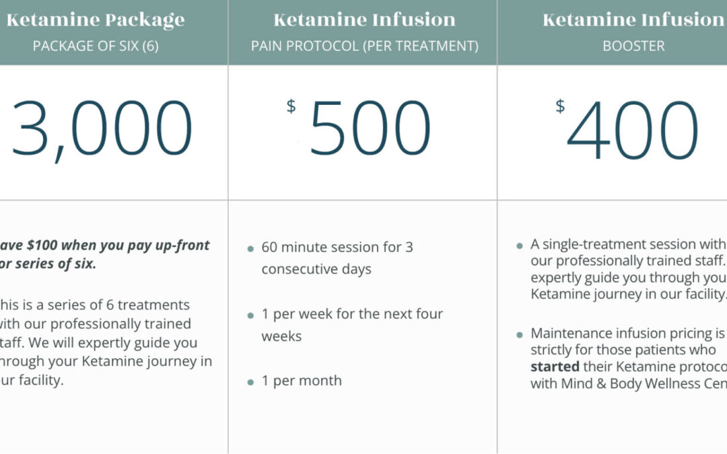727x454 pixels.
Task: Click the $500 price
Action: [359, 127]
